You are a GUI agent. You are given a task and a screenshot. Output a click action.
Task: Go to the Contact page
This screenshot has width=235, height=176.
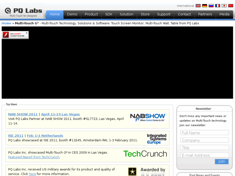(x=184, y=15)
